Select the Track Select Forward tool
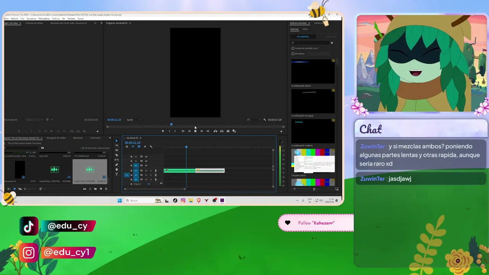This screenshot has width=489, height=275. pyautogui.click(x=117, y=146)
